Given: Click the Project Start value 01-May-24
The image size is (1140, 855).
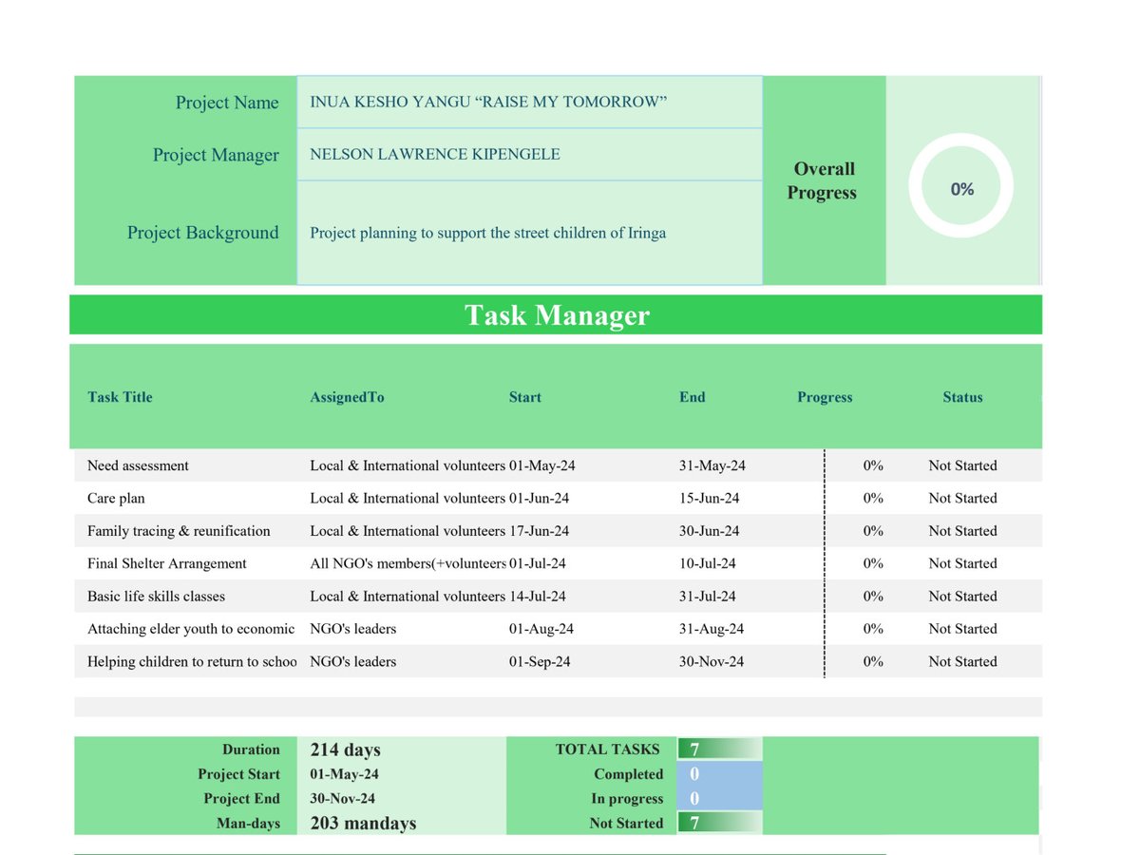Looking at the screenshot, I should (x=344, y=774).
